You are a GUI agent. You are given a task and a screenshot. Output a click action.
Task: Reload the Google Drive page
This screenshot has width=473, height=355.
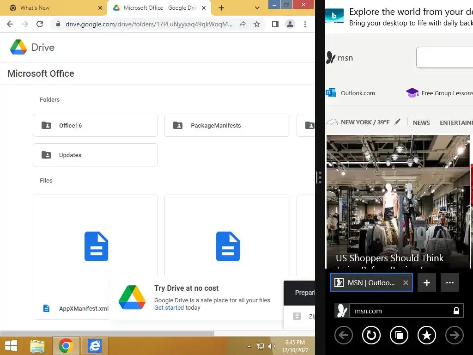[40, 24]
